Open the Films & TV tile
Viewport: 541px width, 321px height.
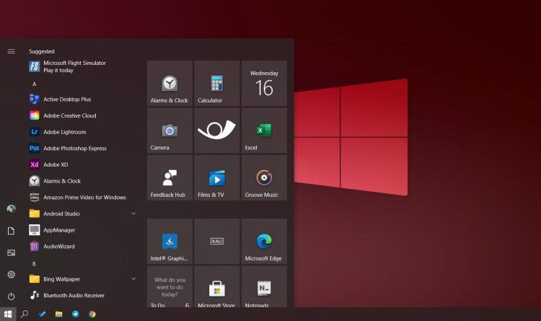coord(217,177)
